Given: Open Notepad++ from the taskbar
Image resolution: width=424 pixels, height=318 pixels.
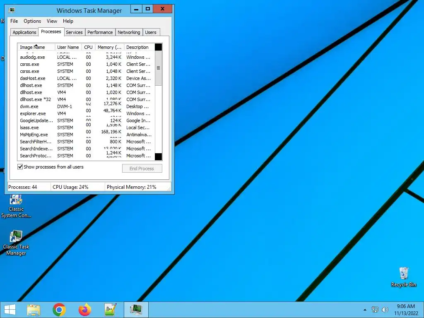Looking at the screenshot, I should pos(110,310).
